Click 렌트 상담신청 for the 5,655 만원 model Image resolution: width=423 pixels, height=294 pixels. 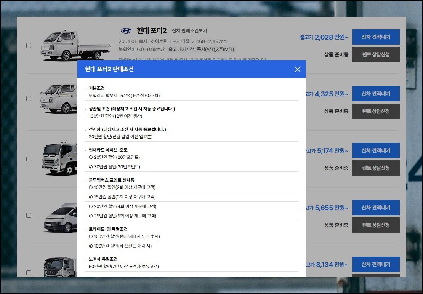[x=376, y=225]
